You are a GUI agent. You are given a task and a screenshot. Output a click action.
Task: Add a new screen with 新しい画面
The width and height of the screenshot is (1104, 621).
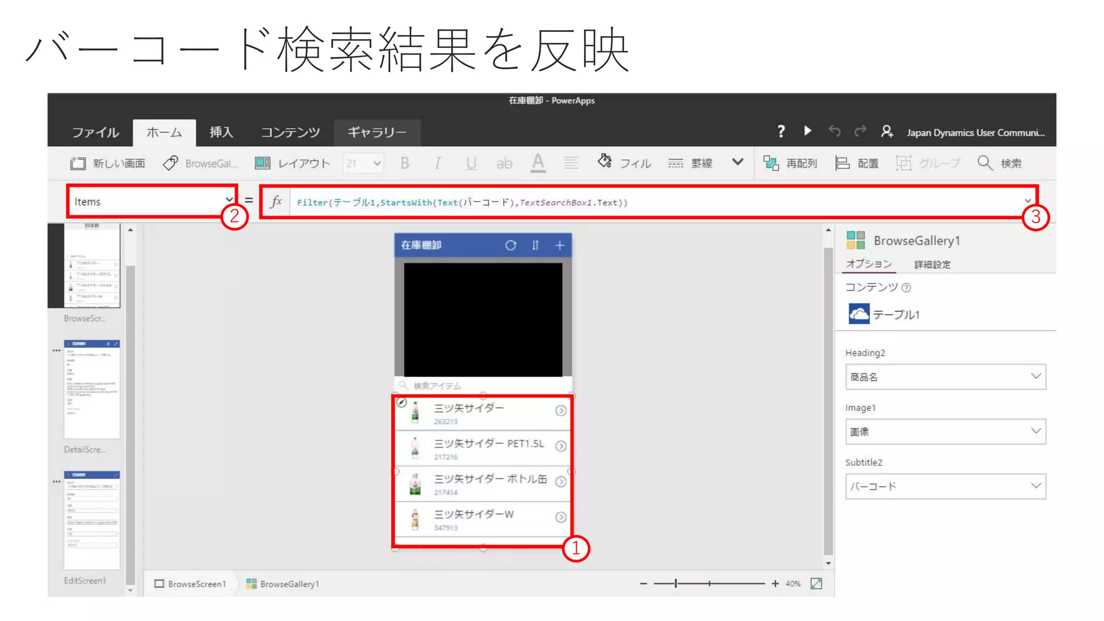[x=108, y=163]
